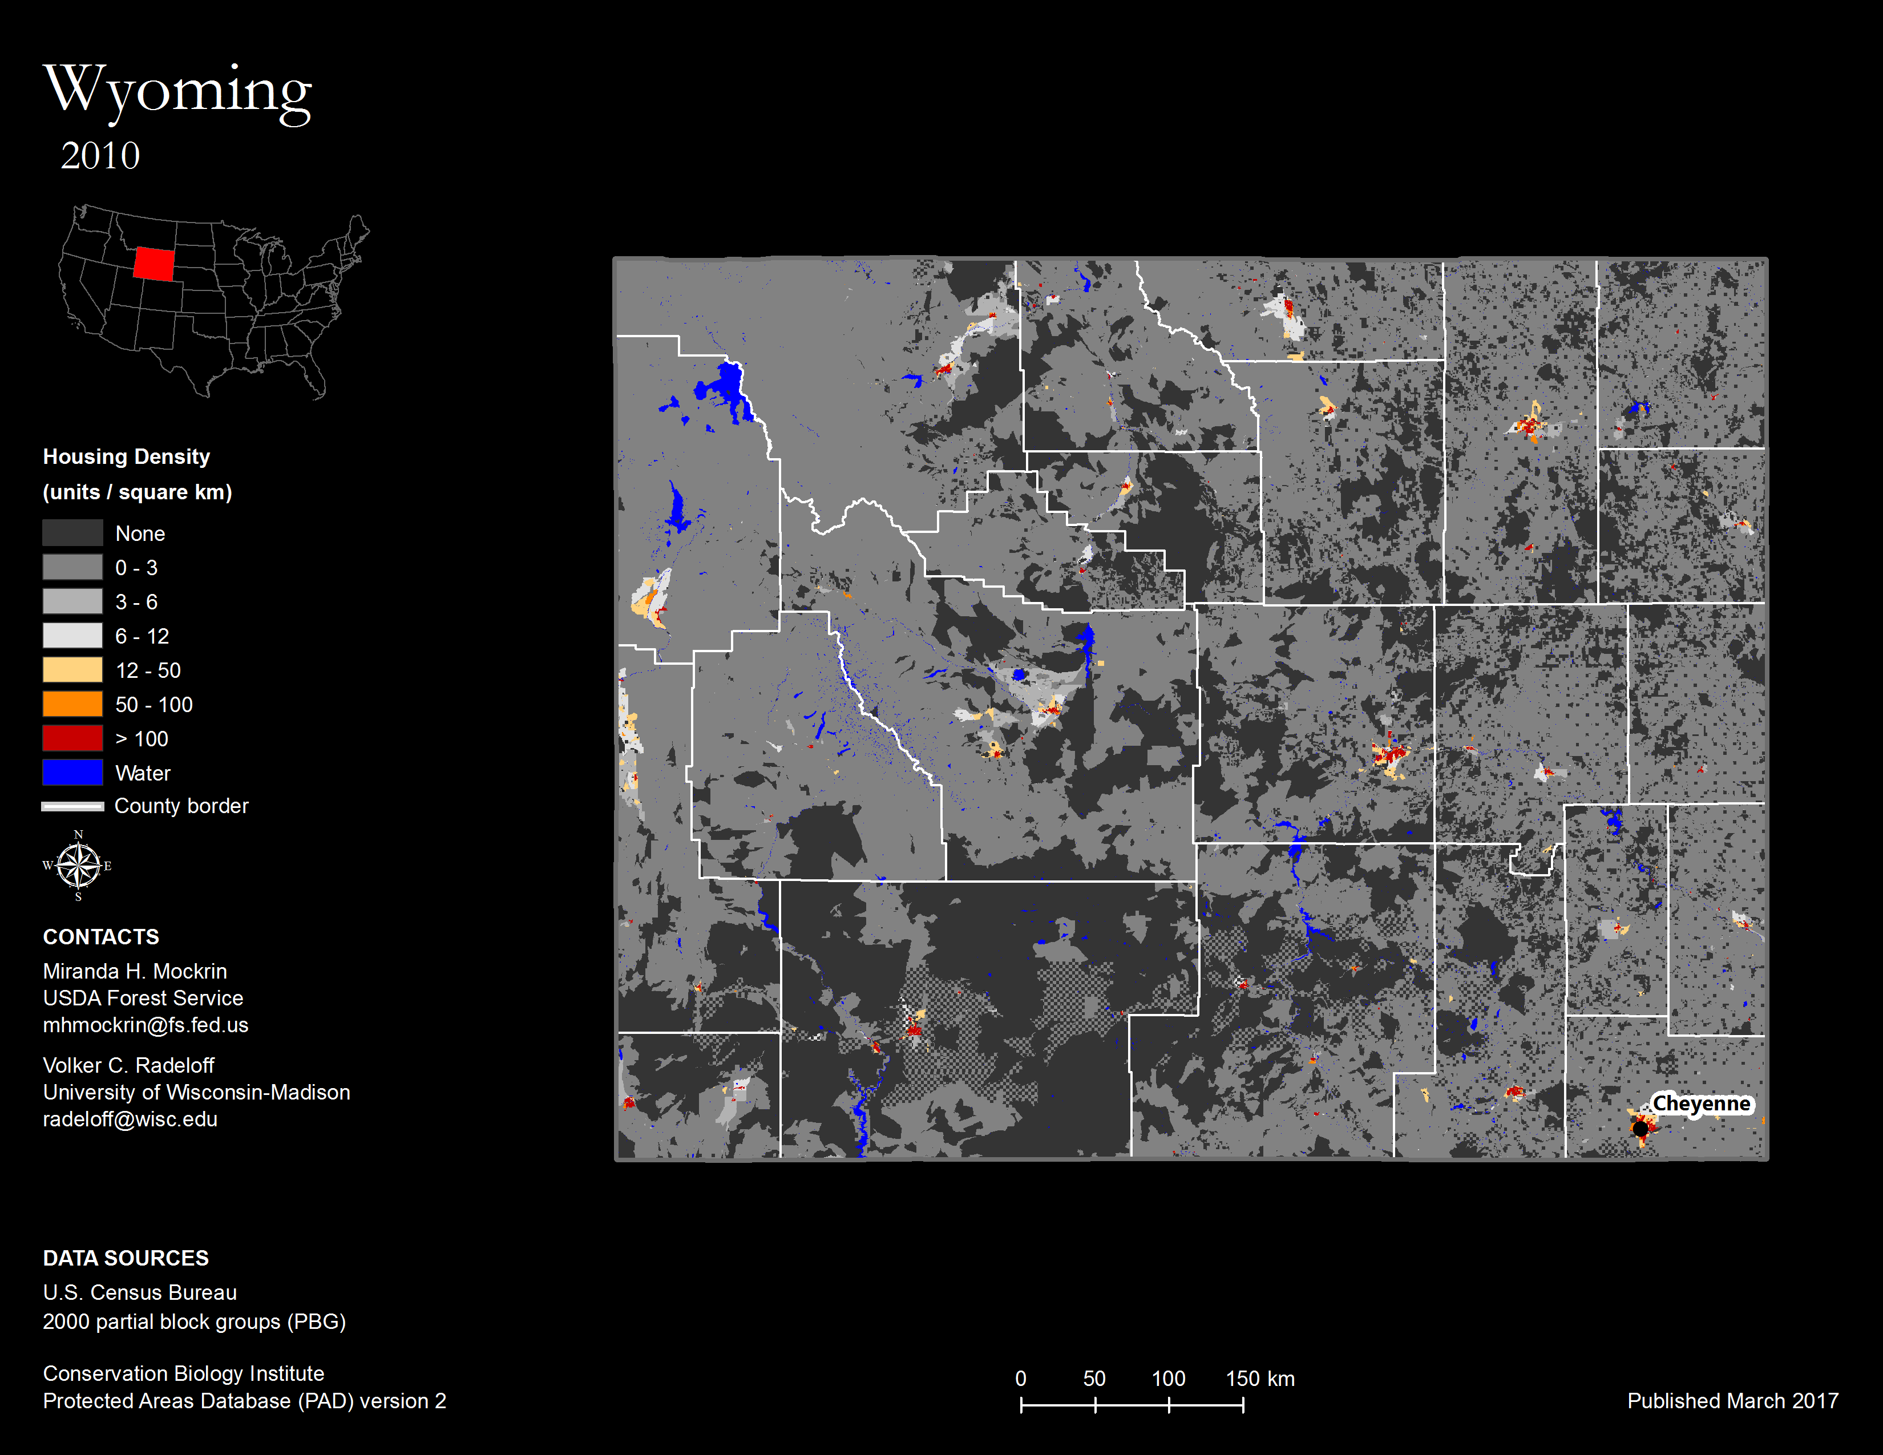Click the County border line symbol

(72, 806)
